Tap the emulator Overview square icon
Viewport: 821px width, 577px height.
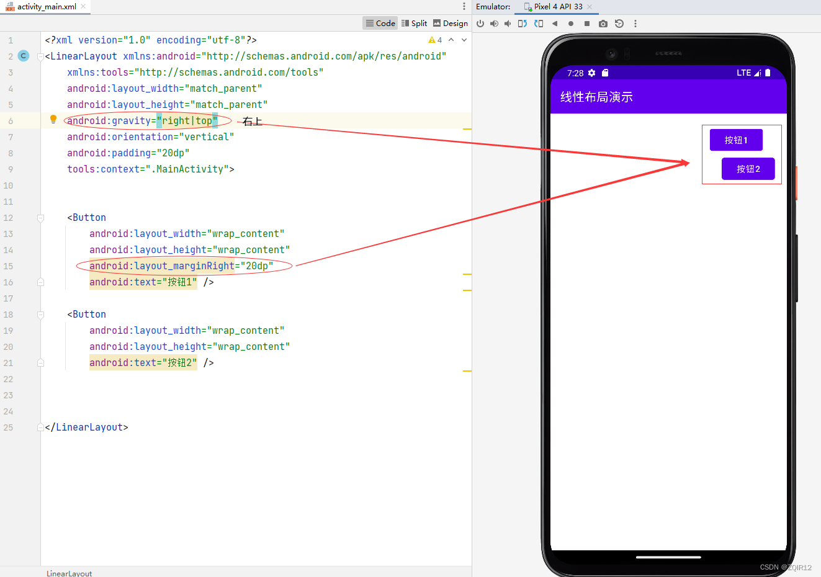coord(587,24)
